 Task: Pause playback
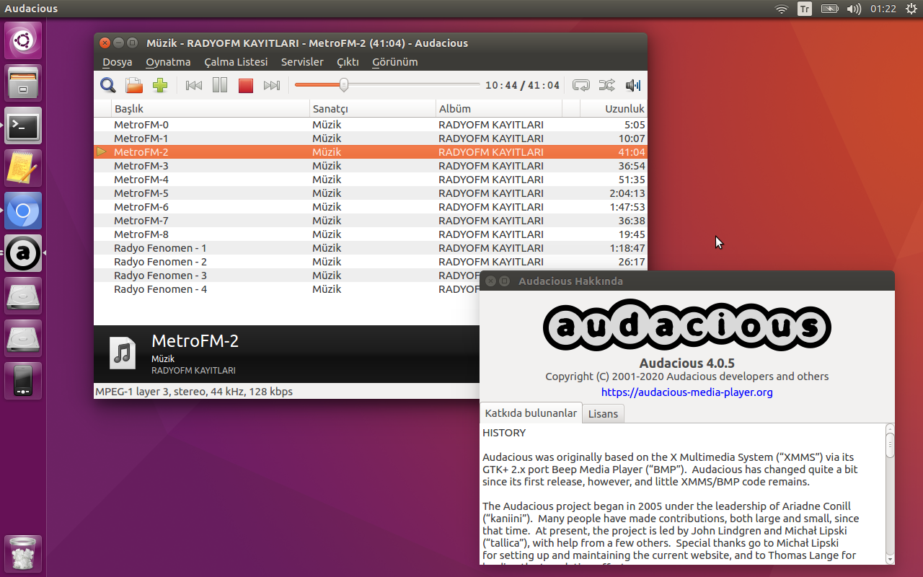pyautogui.click(x=220, y=86)
